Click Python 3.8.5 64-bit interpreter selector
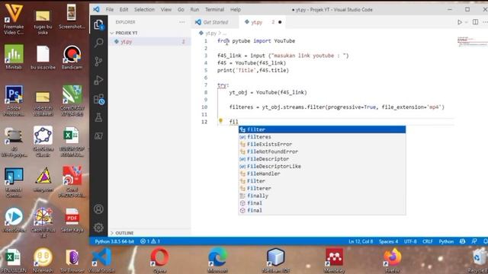Screen dimensions: 488x274 pyautogui.click(x=114, y=241)
